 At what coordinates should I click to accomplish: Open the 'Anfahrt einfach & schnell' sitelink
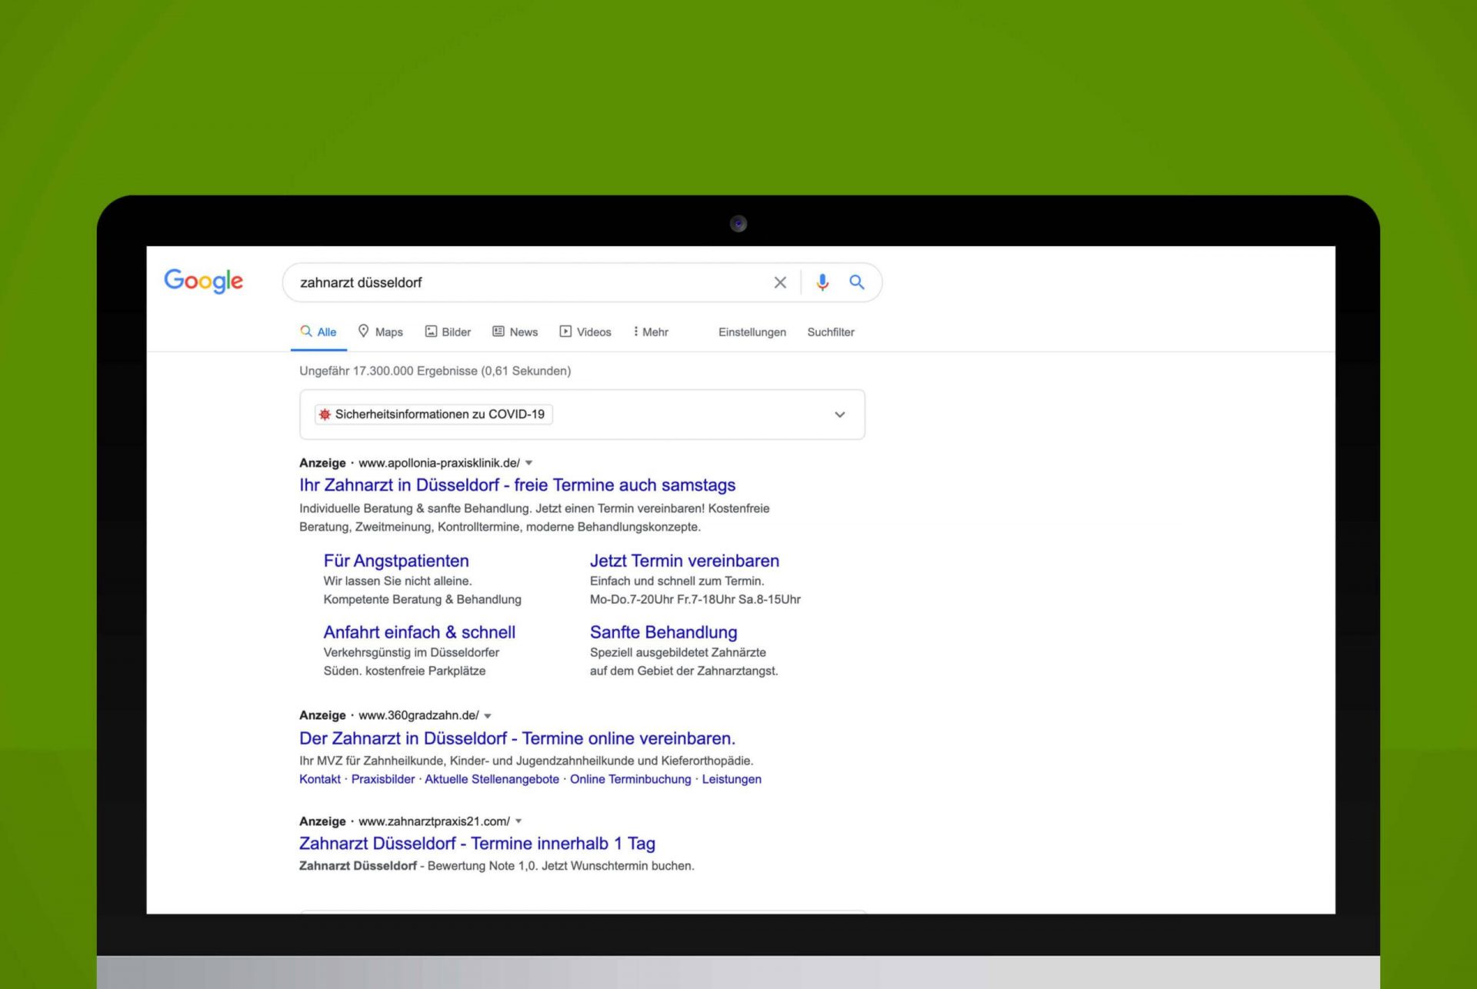click(419, 632)
